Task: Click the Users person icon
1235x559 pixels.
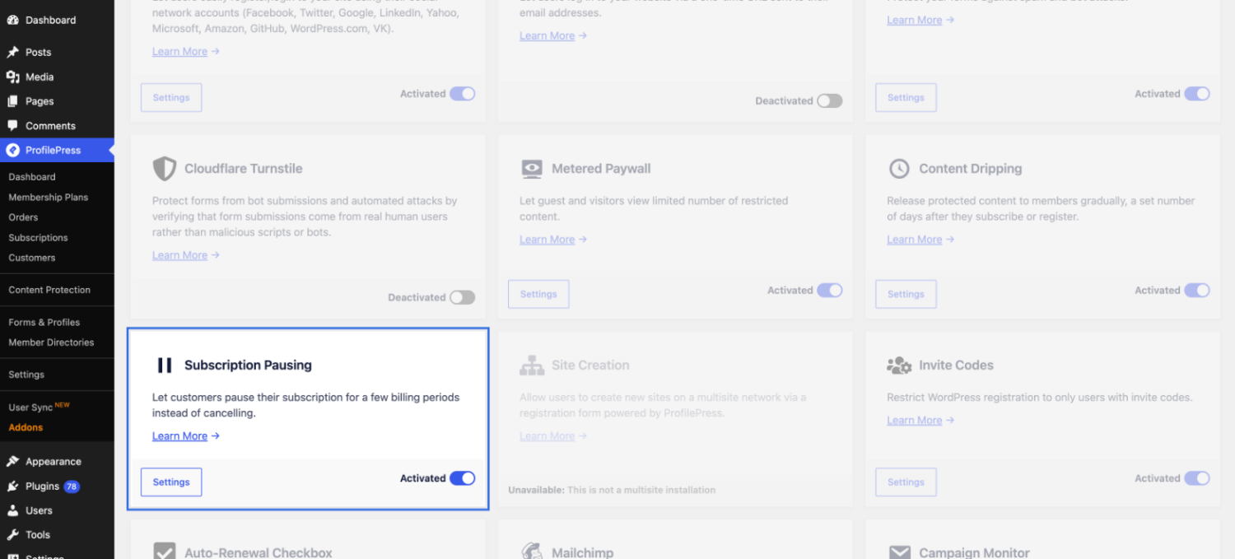Action: [x=12, y=510]
